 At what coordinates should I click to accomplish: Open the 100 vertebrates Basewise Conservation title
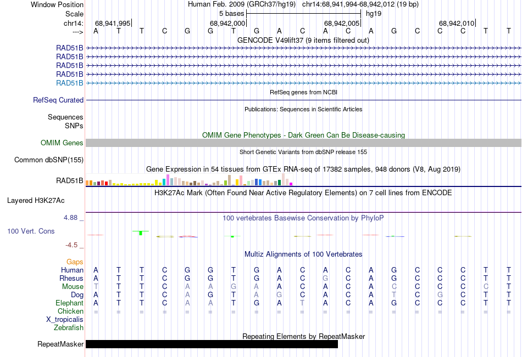pyautogui.click(x=303, y=218)
